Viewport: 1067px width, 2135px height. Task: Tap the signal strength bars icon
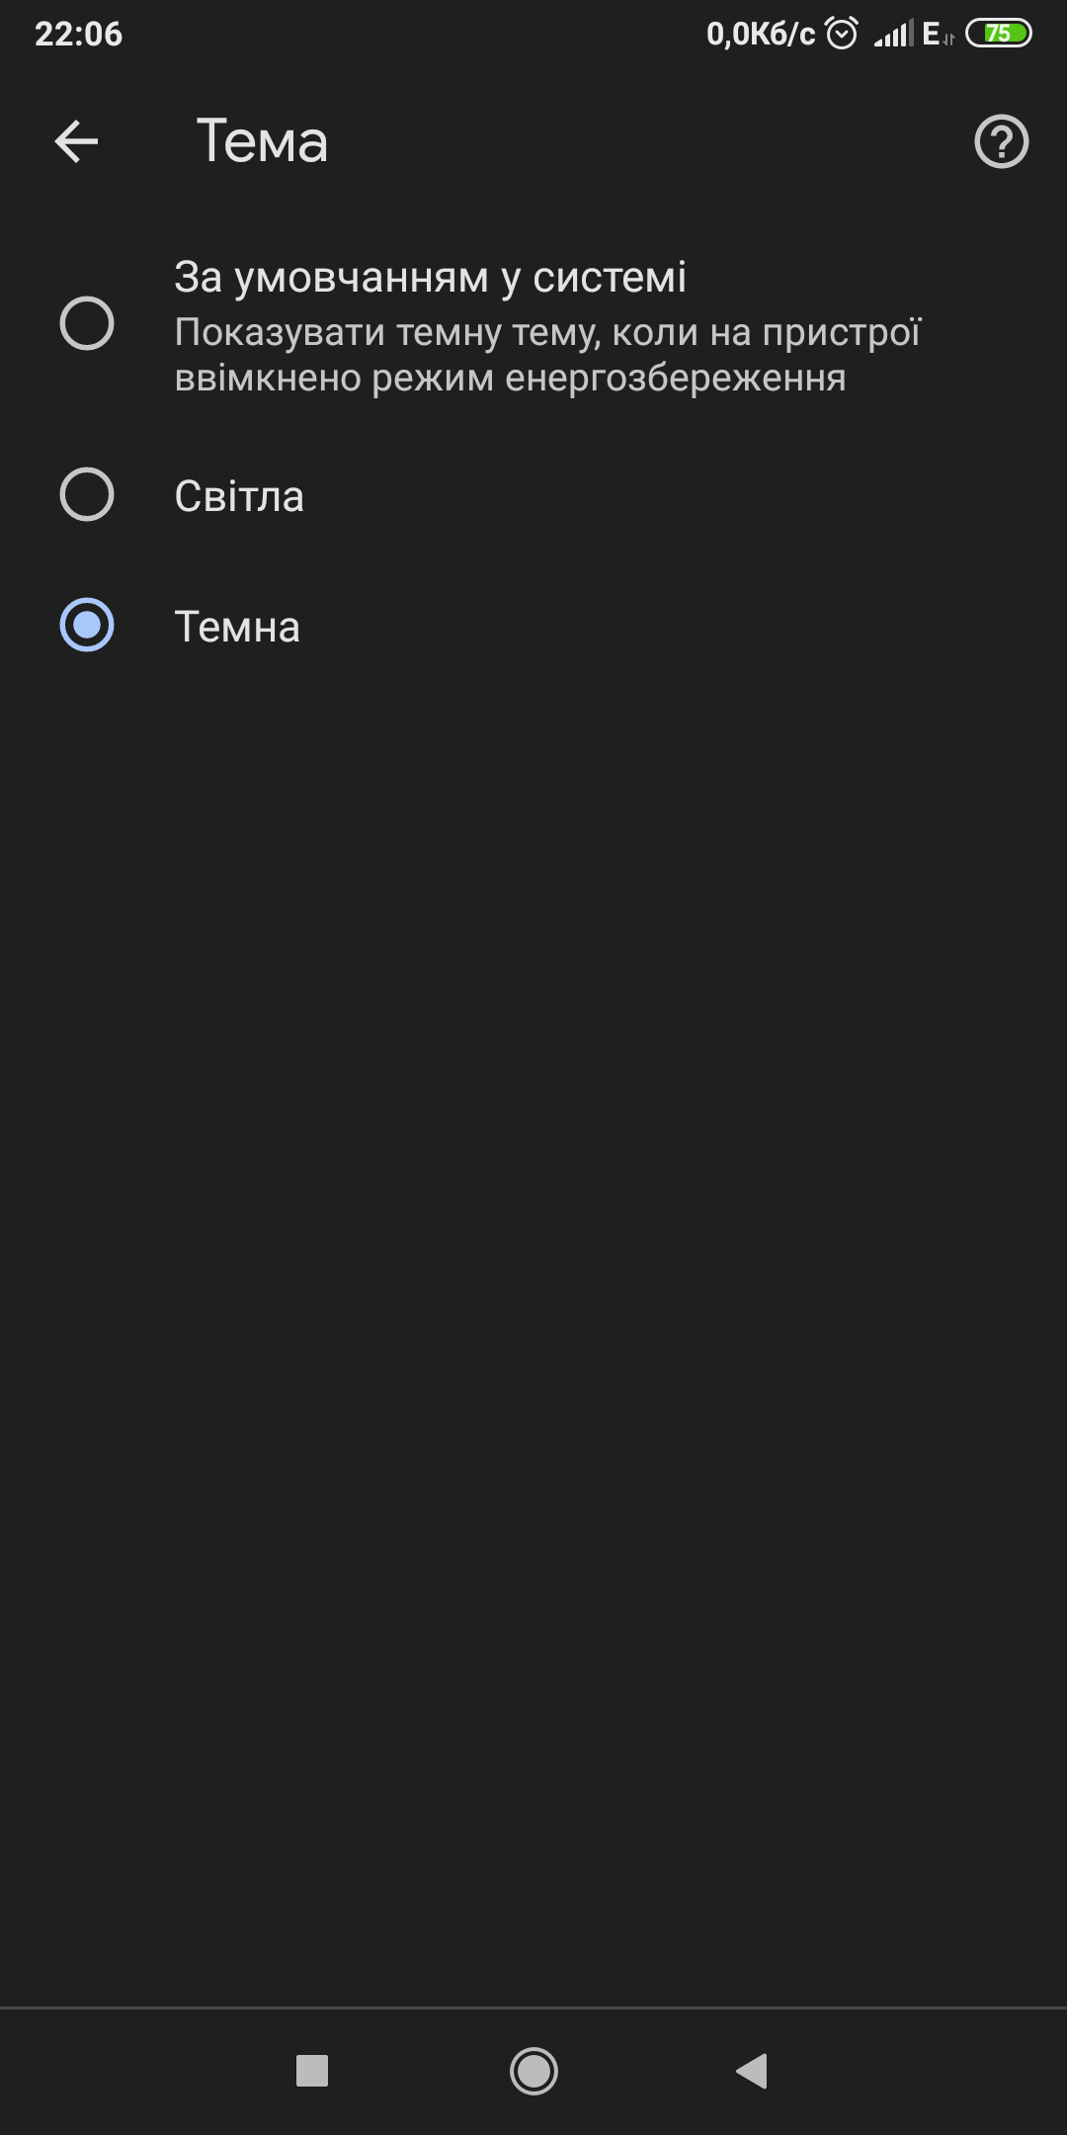tap(893, 35)
